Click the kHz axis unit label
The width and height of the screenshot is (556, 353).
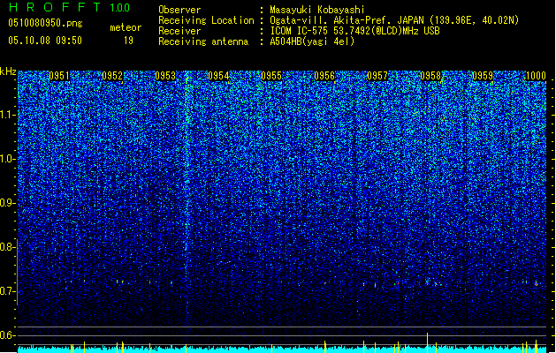tap(8, 71)
